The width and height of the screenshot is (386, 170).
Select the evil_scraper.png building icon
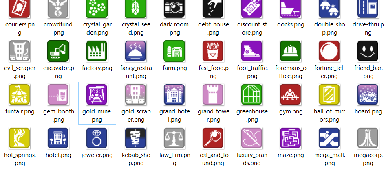tap(20, 51)
